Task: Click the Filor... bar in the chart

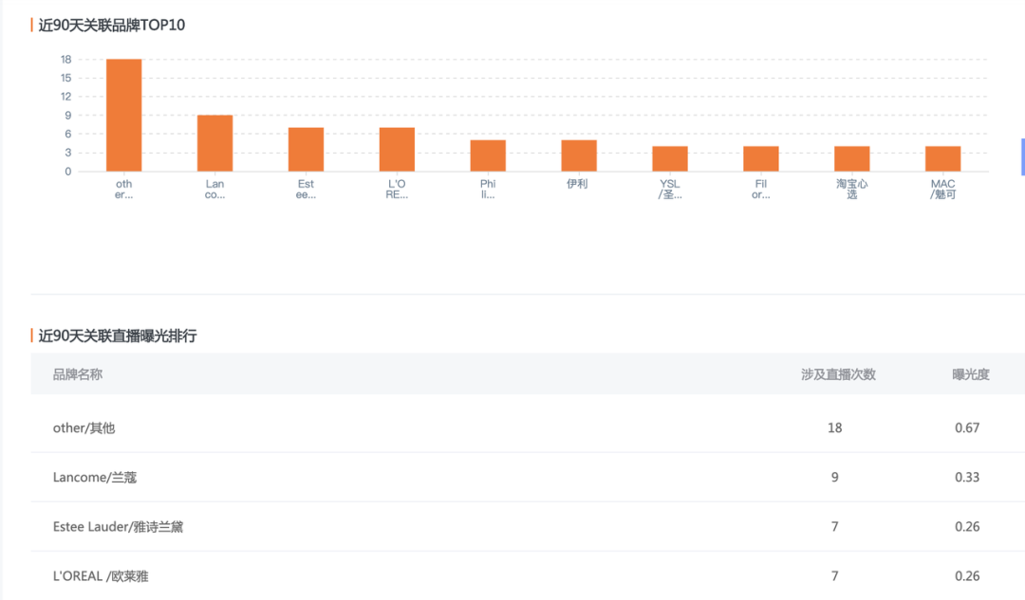Action: click(761, 158)
